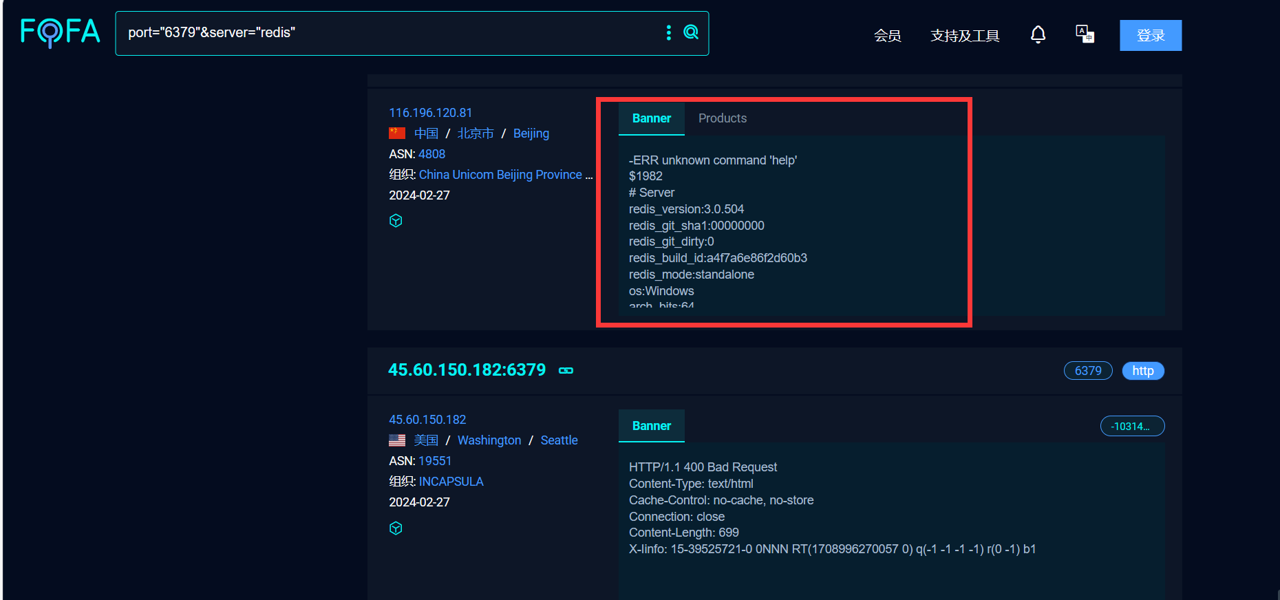Click the language translate icon
Viewport: 1280px width, 600px height.
(1085, 34)
